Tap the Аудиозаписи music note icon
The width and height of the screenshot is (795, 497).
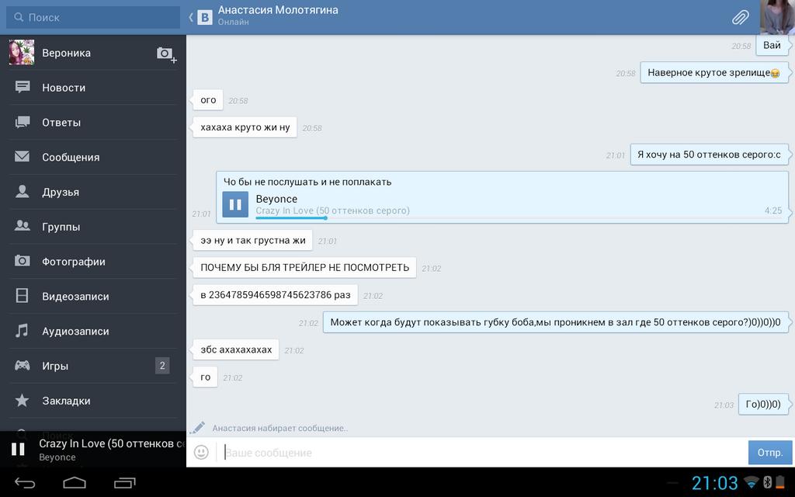tap(22, 331)
